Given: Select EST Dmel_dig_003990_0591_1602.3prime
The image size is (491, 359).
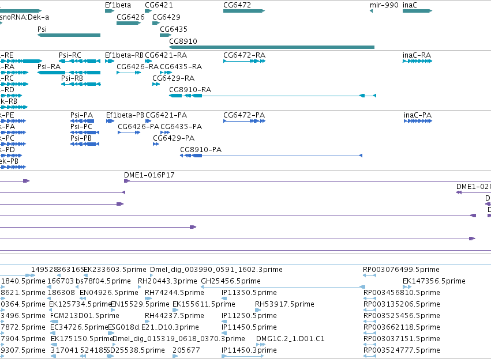Looking at the screenshot, I should (x=216, y=270).
